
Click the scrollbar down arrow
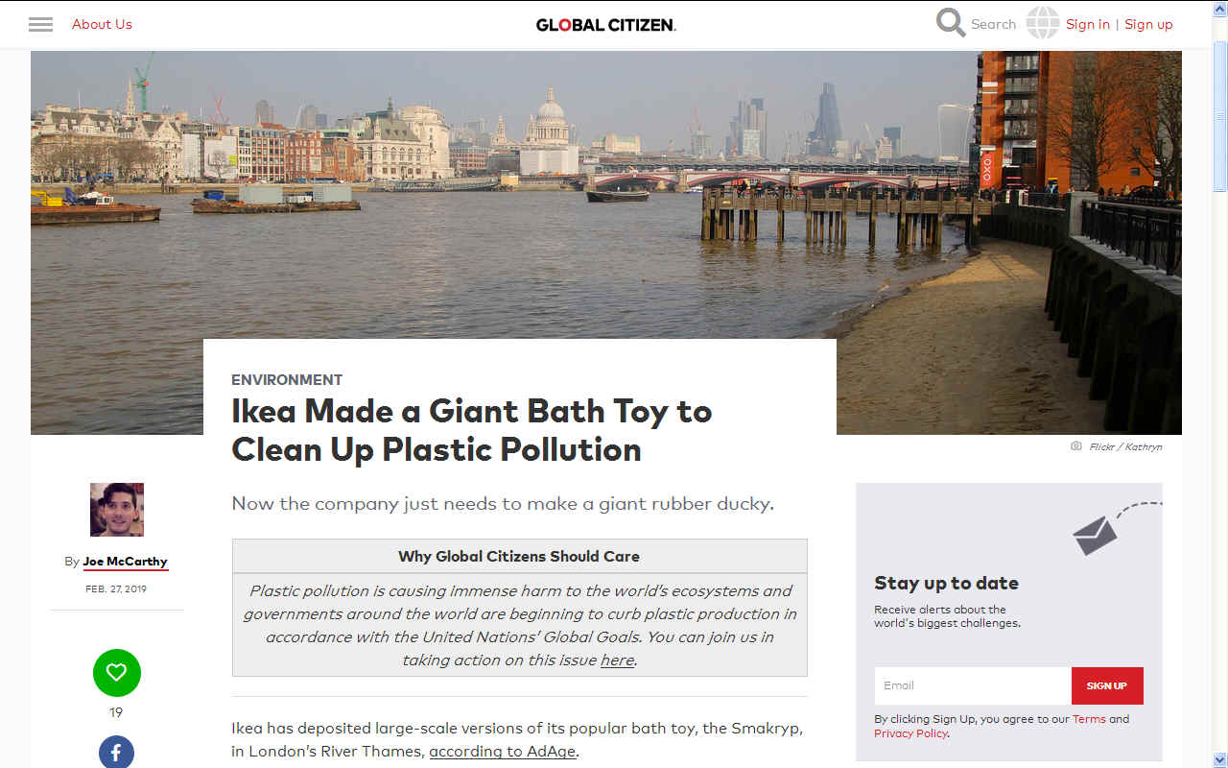tap(1219, 759)
